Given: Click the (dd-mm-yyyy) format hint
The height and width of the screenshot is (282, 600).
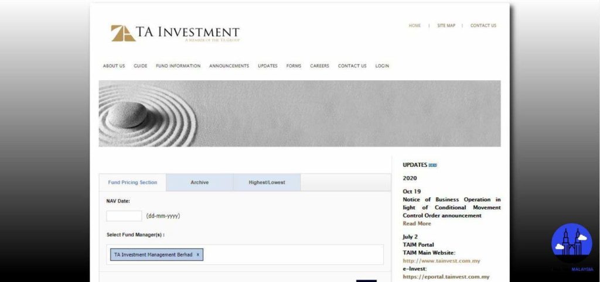Looking at the screenshot, I should click(163, 216).
